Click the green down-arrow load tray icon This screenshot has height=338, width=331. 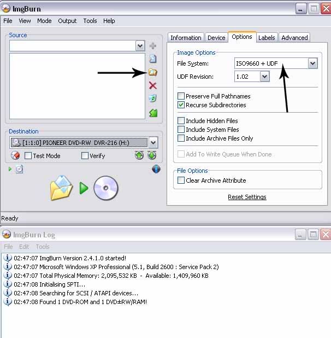(x=152, y=155)
